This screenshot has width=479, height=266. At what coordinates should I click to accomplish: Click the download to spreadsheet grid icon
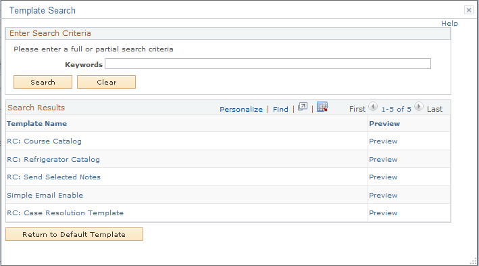point(322,107)
